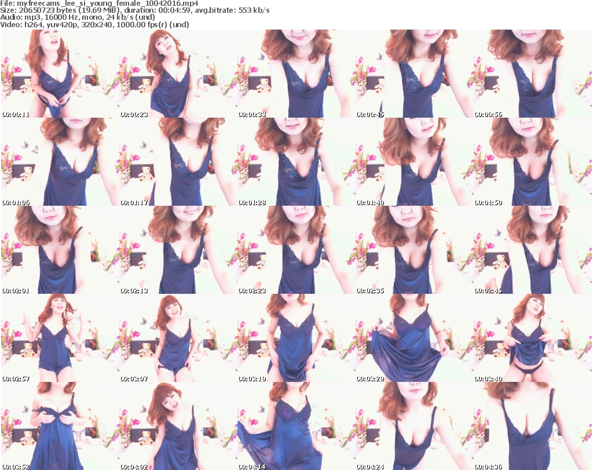593x470 pixels.
Task: Pick the preview frame at 00:02:35
Action: coord(415,250)
